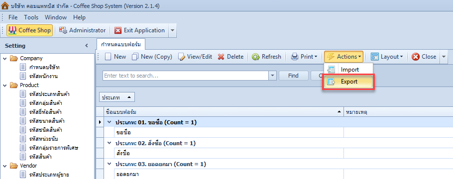Viewport: 453px width, 179px height.
Task: Collapse group 02. สั่งซื้อ
Action: click(109, 143)
